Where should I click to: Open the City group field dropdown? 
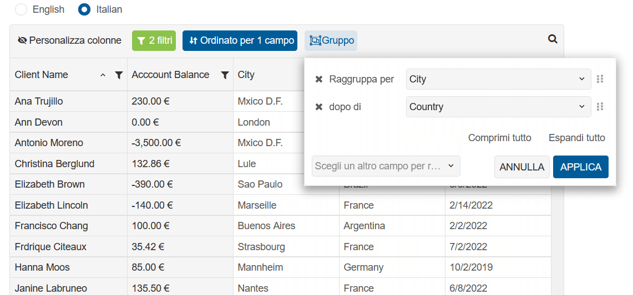[x=498, y=79]
